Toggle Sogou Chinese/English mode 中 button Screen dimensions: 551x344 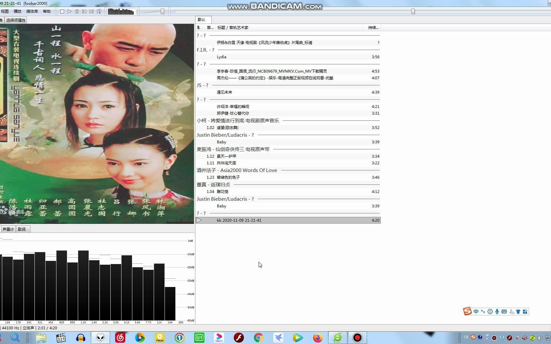[476, 312]
